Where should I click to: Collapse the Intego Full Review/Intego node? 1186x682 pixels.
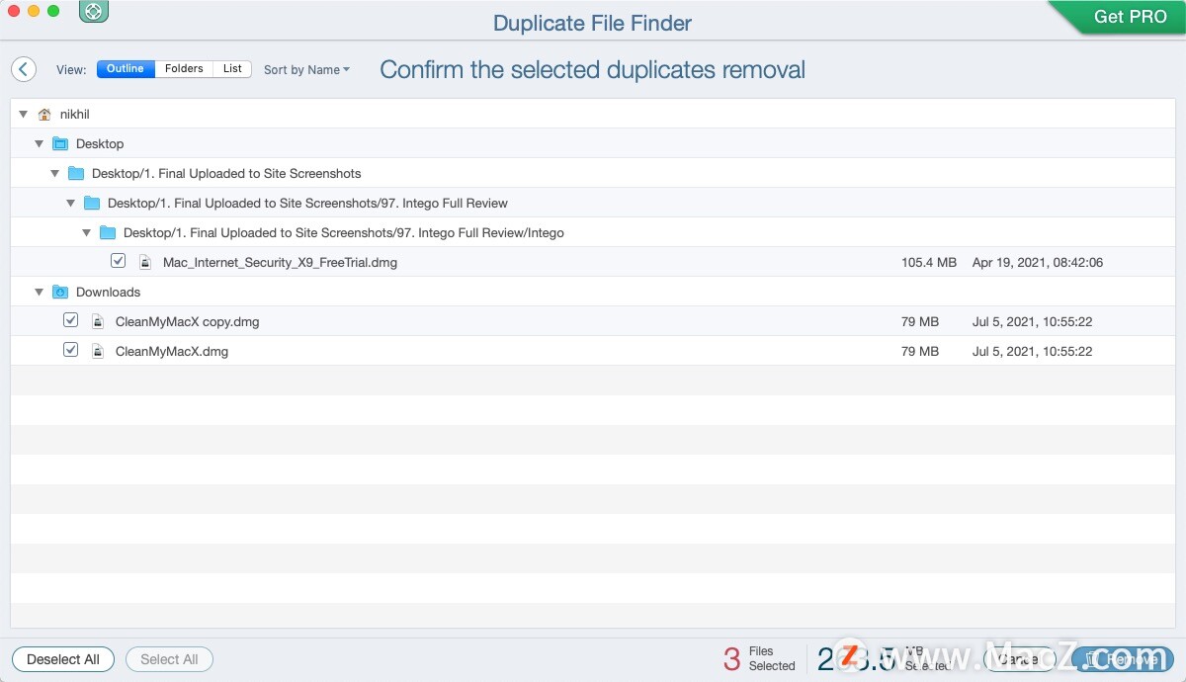[x=87, y=233]
